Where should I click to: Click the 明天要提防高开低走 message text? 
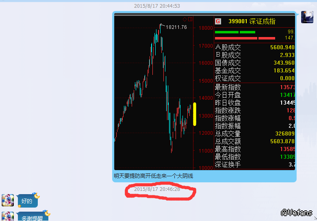pos(154,176)
